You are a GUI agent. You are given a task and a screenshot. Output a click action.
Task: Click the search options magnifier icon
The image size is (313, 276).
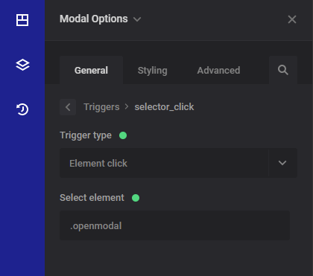click(283, 70)
